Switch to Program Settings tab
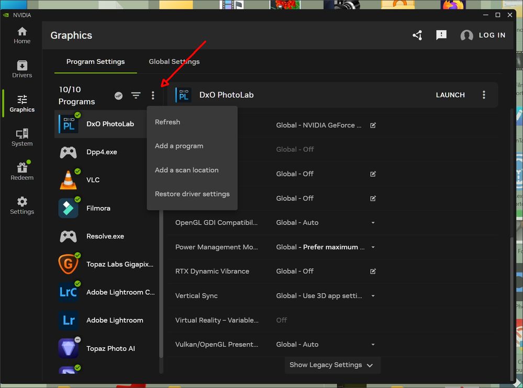Image resolution: width=523 pixels, height=388 pixels. pos(95,62)
